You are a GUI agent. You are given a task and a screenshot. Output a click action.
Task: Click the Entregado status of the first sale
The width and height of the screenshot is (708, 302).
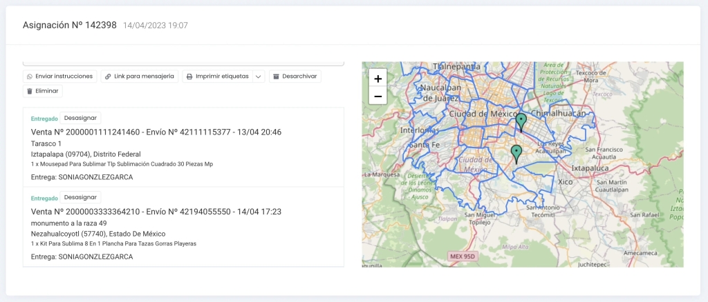click(44, 118)
